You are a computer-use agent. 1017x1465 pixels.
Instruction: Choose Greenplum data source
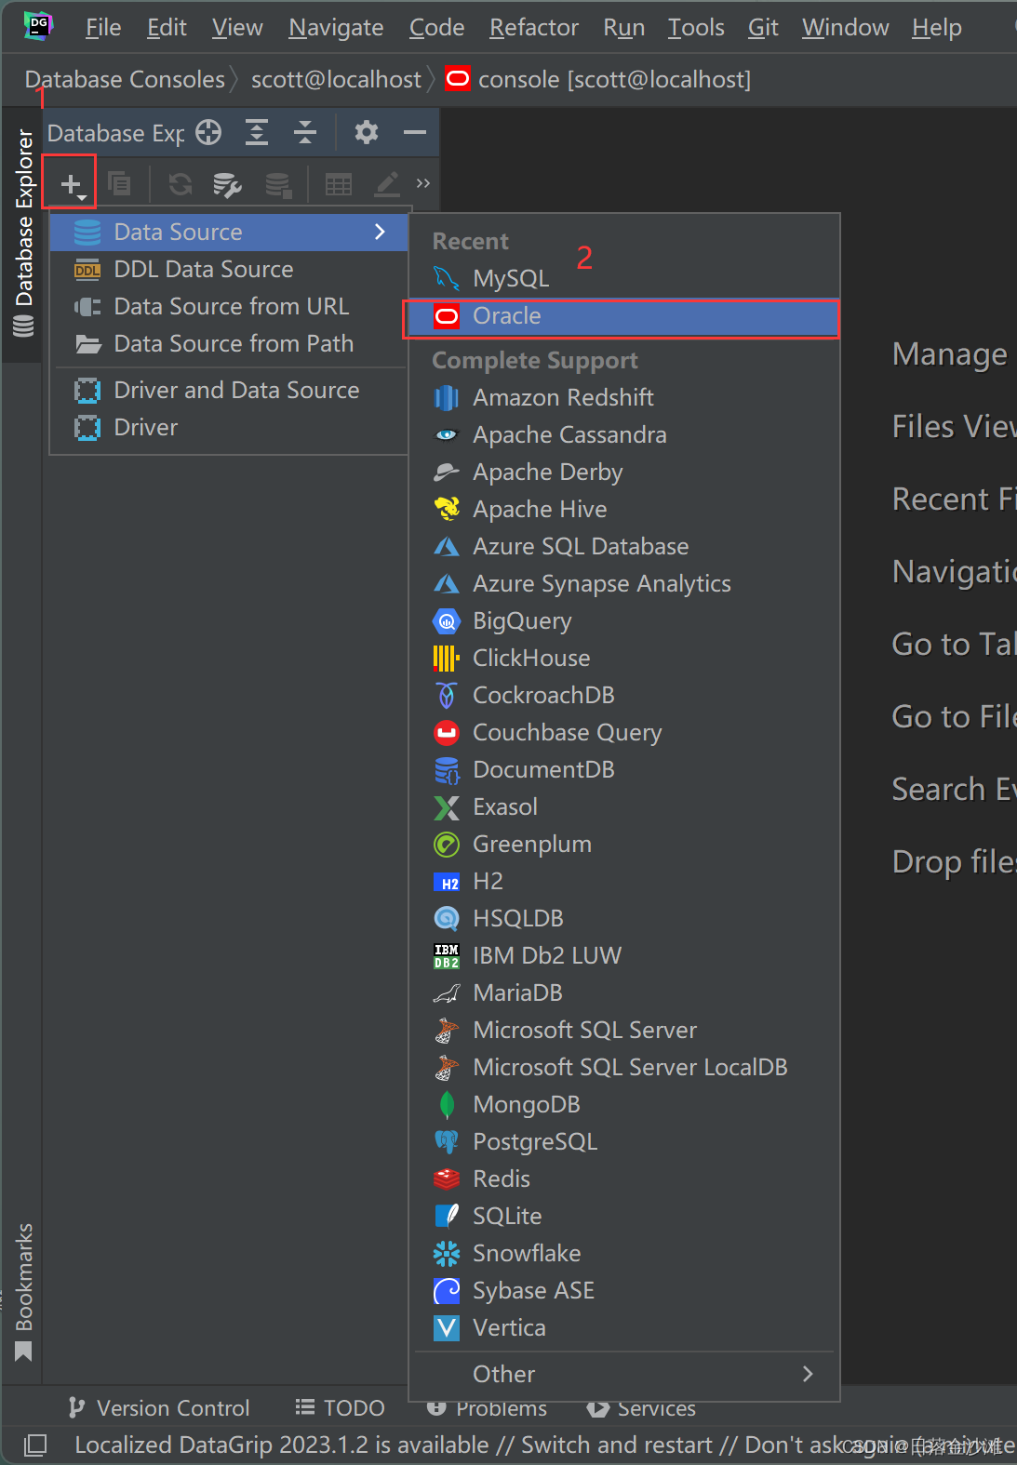coord(624,844)
